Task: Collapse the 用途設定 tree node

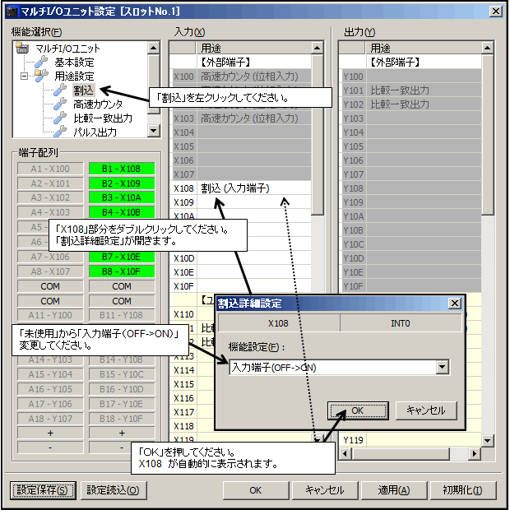Action: coord(25,76)
